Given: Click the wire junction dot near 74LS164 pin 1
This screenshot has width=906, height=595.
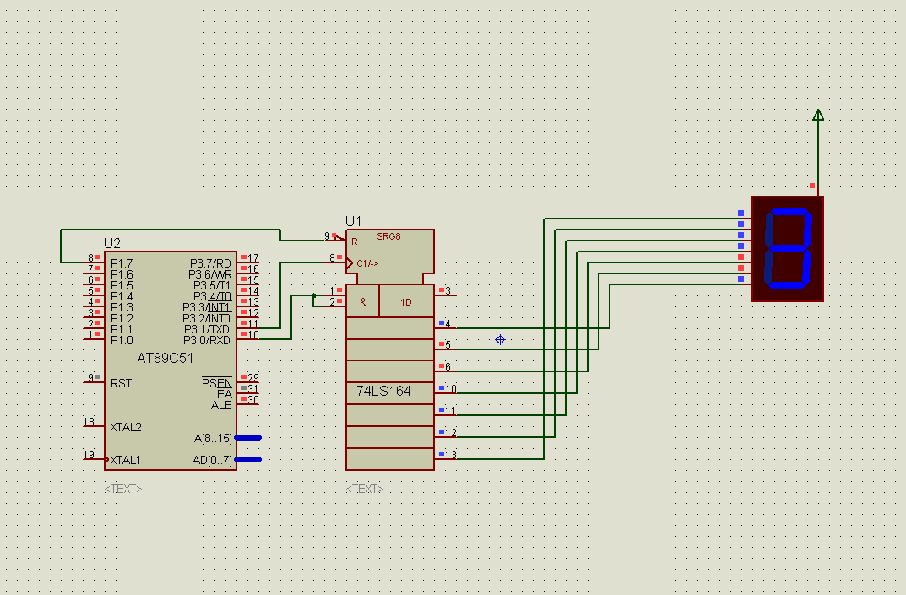Looking at the screenshot, I should [314, 295].
